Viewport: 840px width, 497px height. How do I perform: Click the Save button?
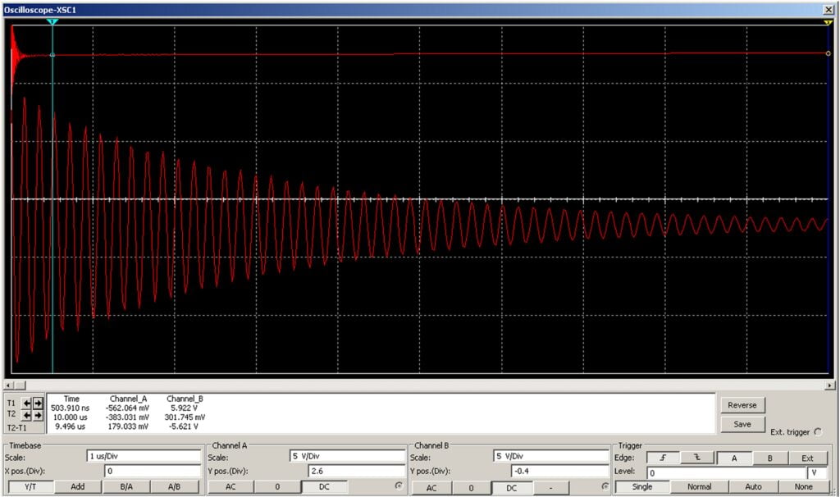click(x=742, y=424)
